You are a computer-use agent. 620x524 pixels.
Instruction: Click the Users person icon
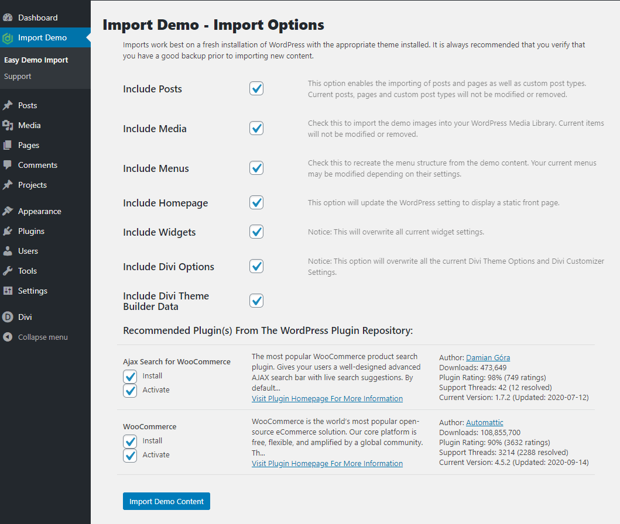[8, 251]
